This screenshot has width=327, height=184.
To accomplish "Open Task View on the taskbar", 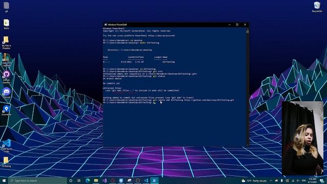I will (x=79, y=180).
